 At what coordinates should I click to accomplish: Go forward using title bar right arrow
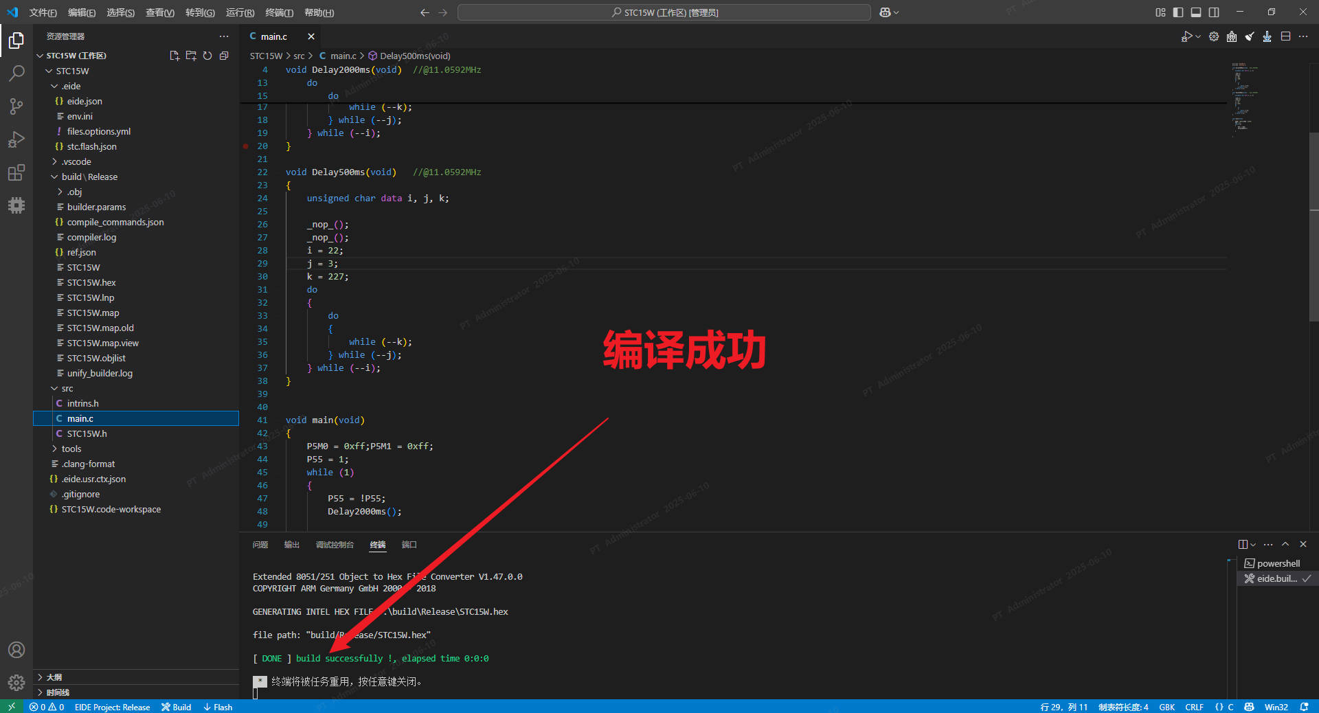point(443,12)
